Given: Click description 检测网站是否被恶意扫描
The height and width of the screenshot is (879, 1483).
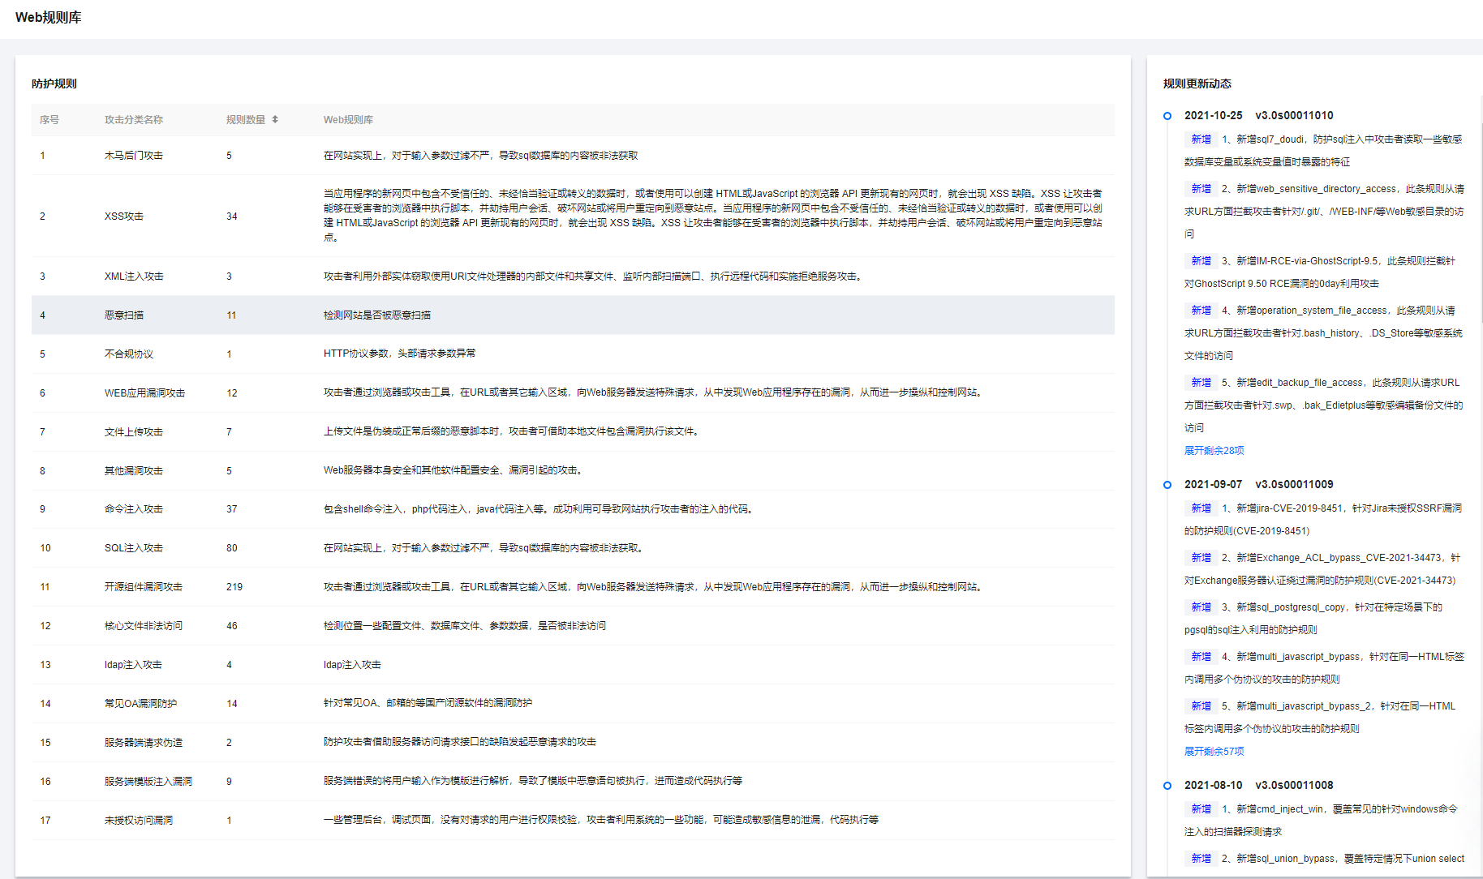Looking at the screenshot, I should (377, 315).
